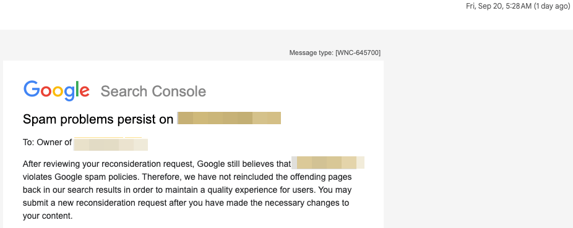Select the (1 day ago) text
The image size is (573, 228).
point(552,6)
